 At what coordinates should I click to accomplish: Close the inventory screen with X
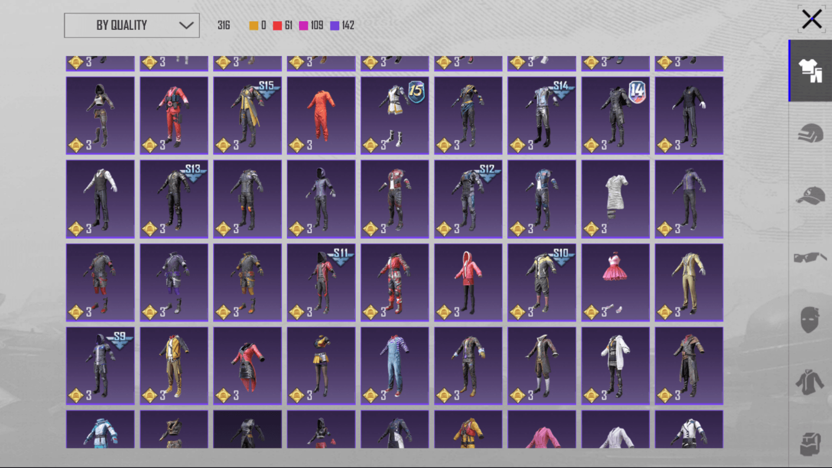[x=812, y=19]
